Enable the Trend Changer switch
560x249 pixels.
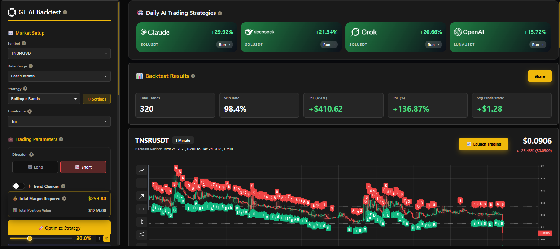pos(18,186)
